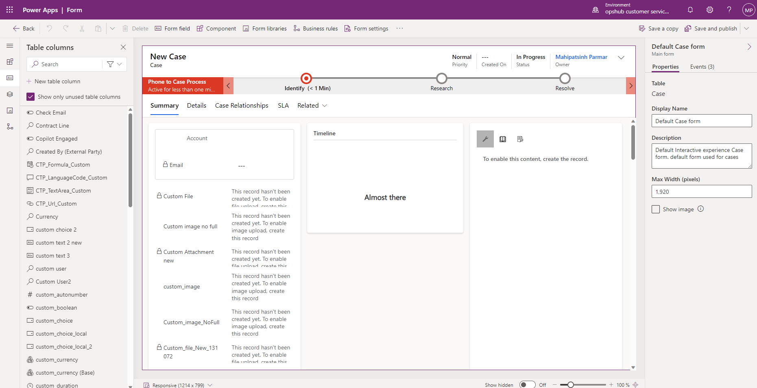The width and height of the screenshot is (757, 388).
Task: Open the Responsive size dropdown
Action: coord(210,385)
